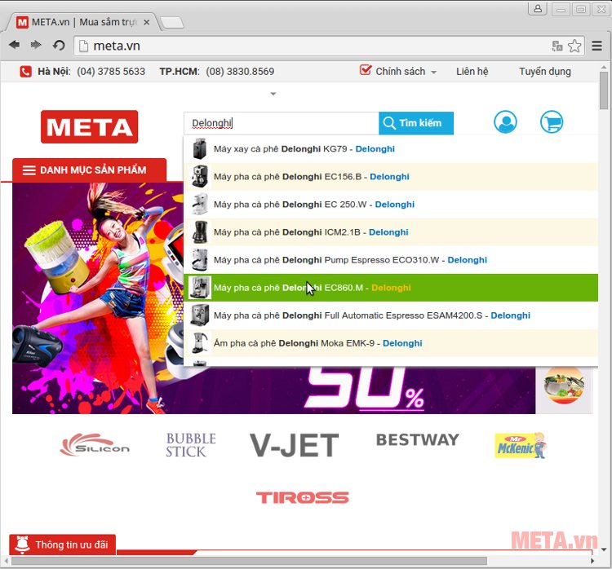Click the EC860.M machine thumbnail
The width and height of the screenshot is (612, 569).
[200, 288]
